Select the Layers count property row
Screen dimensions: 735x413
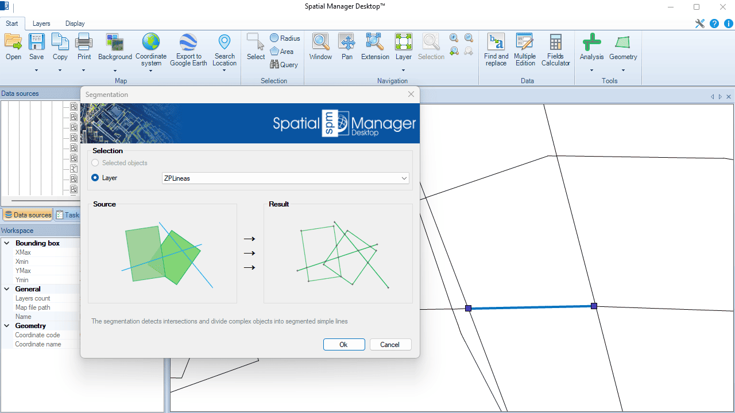pyautogui.click(x=40, y=298)
